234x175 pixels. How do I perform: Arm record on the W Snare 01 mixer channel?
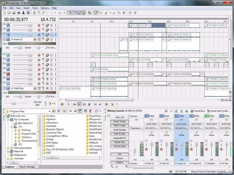point(176,149)
